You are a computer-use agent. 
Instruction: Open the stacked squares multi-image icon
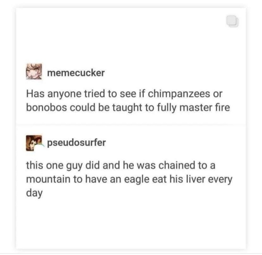click(232, 21)
